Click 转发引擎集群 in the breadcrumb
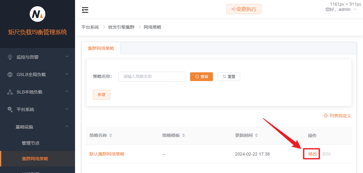 tap(121, 27)
